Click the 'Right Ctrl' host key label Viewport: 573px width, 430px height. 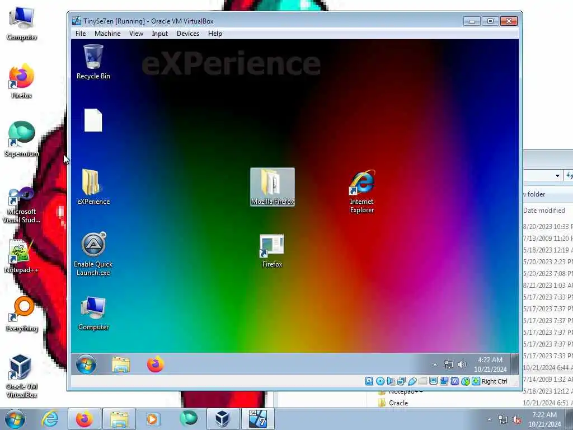click(x=495, y=381)
